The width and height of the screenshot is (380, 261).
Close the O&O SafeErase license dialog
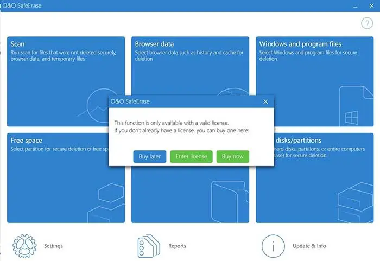tap(265, 101)
